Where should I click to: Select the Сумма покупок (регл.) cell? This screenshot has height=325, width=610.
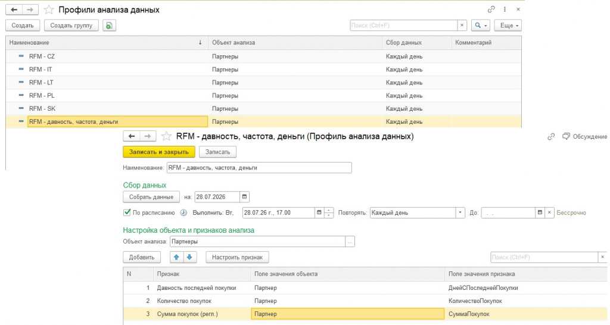(x=202, y=314)
